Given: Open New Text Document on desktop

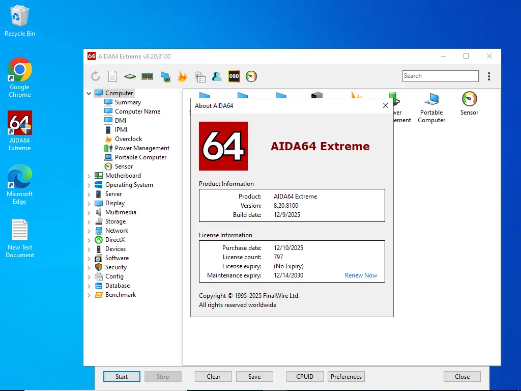Looking at the screenshot, I should point(20,238).
